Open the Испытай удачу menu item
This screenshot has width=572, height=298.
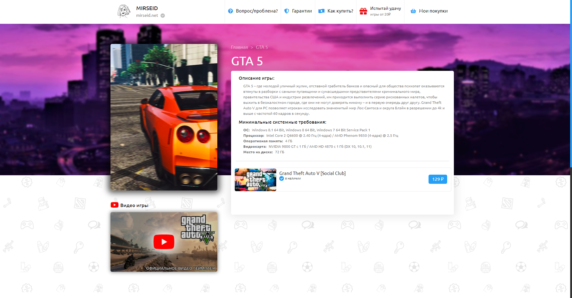pyautogui.click(x=380, y=11)
